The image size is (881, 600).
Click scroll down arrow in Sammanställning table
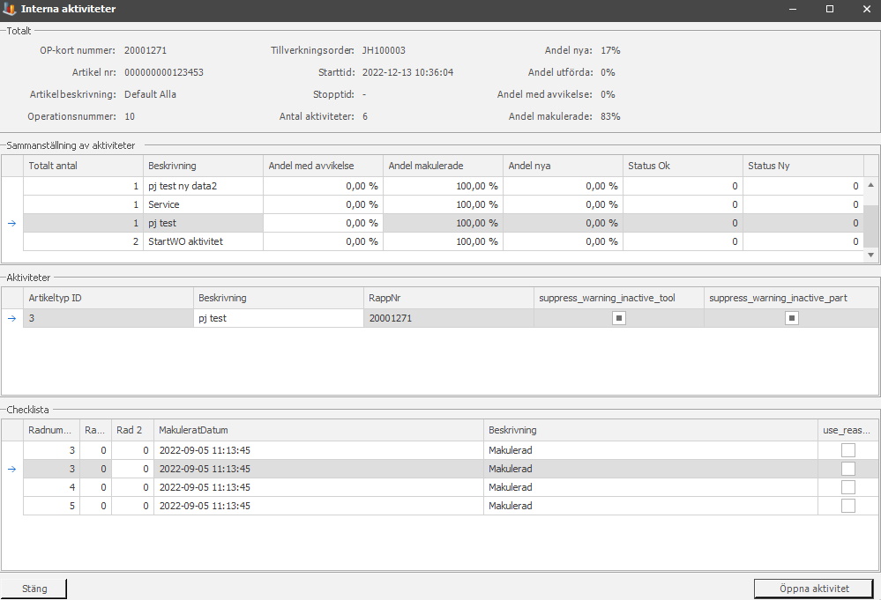(870, 255)
